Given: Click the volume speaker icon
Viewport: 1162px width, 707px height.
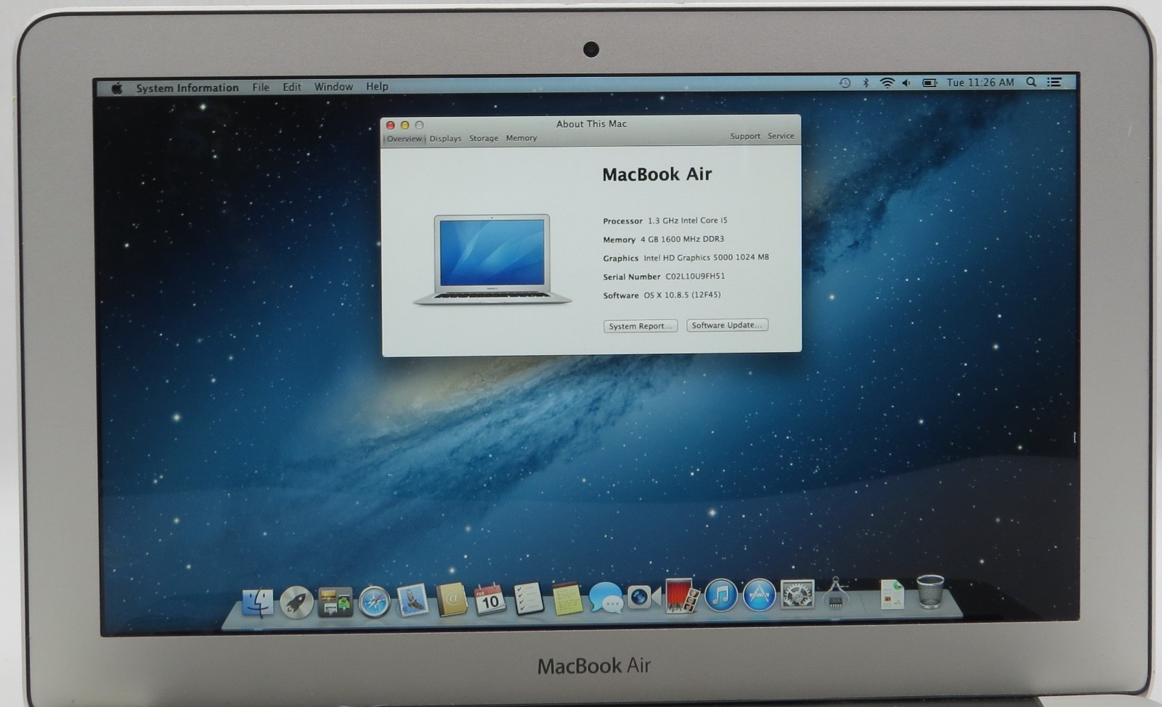Looking at the screenshot, I should pos(906,83).
